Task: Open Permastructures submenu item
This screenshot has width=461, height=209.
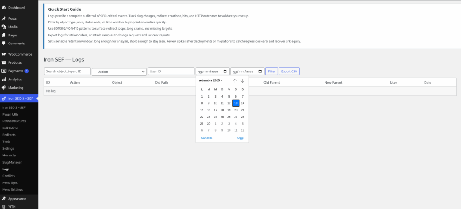Action: (14, 121)
